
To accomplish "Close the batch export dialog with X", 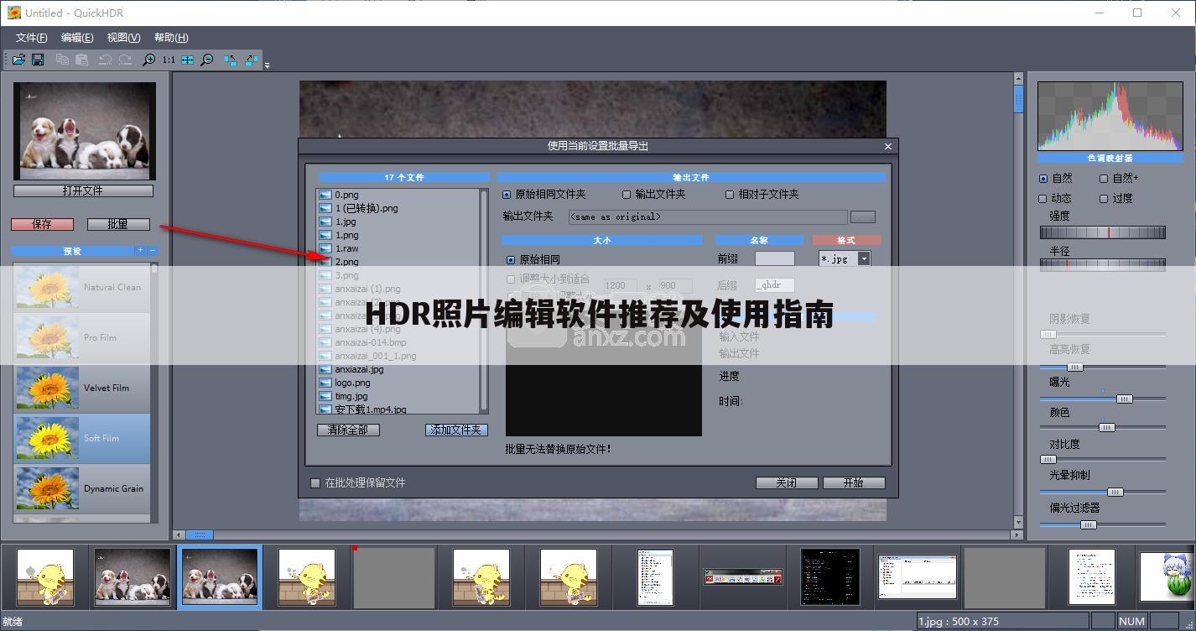I will (x=888, y=146).
